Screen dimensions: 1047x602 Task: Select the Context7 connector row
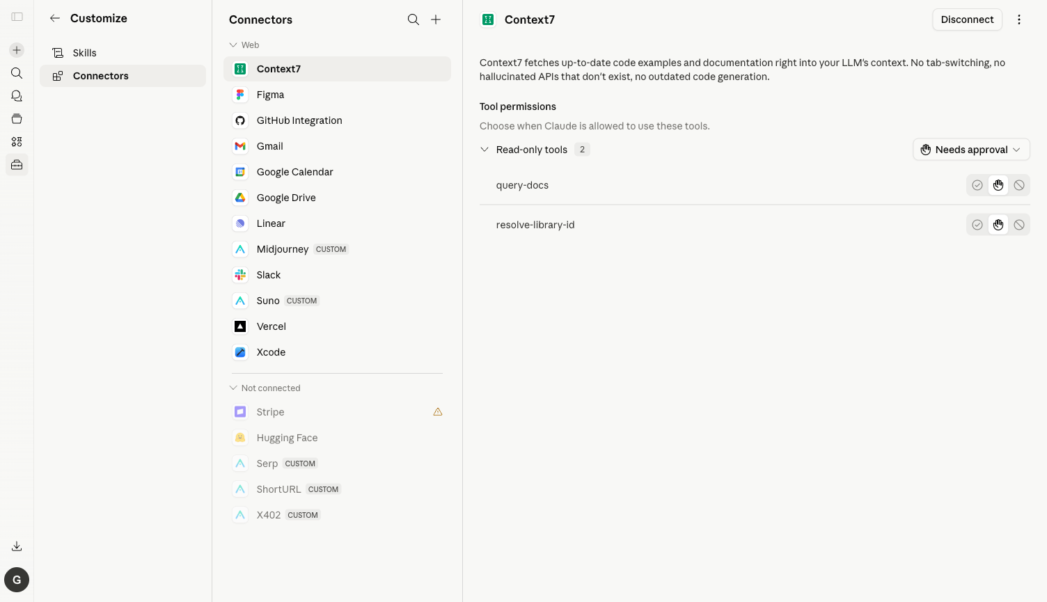click(x=337, y=69)
